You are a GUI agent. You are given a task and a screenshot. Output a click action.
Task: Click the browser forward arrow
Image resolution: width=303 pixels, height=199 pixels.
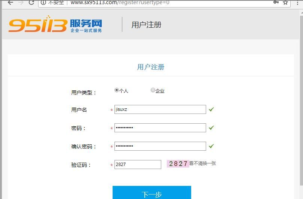21,2
